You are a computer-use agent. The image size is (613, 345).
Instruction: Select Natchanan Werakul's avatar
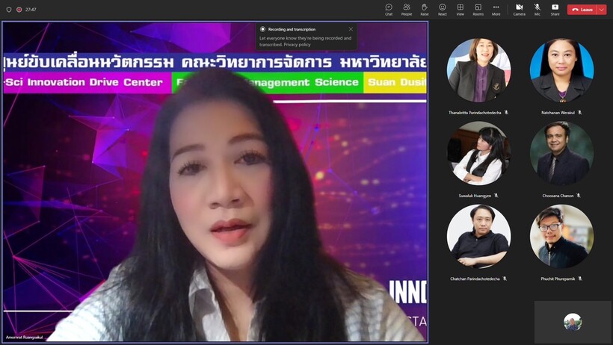pos(561,70)
